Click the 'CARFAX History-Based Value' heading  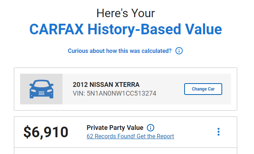126,29
